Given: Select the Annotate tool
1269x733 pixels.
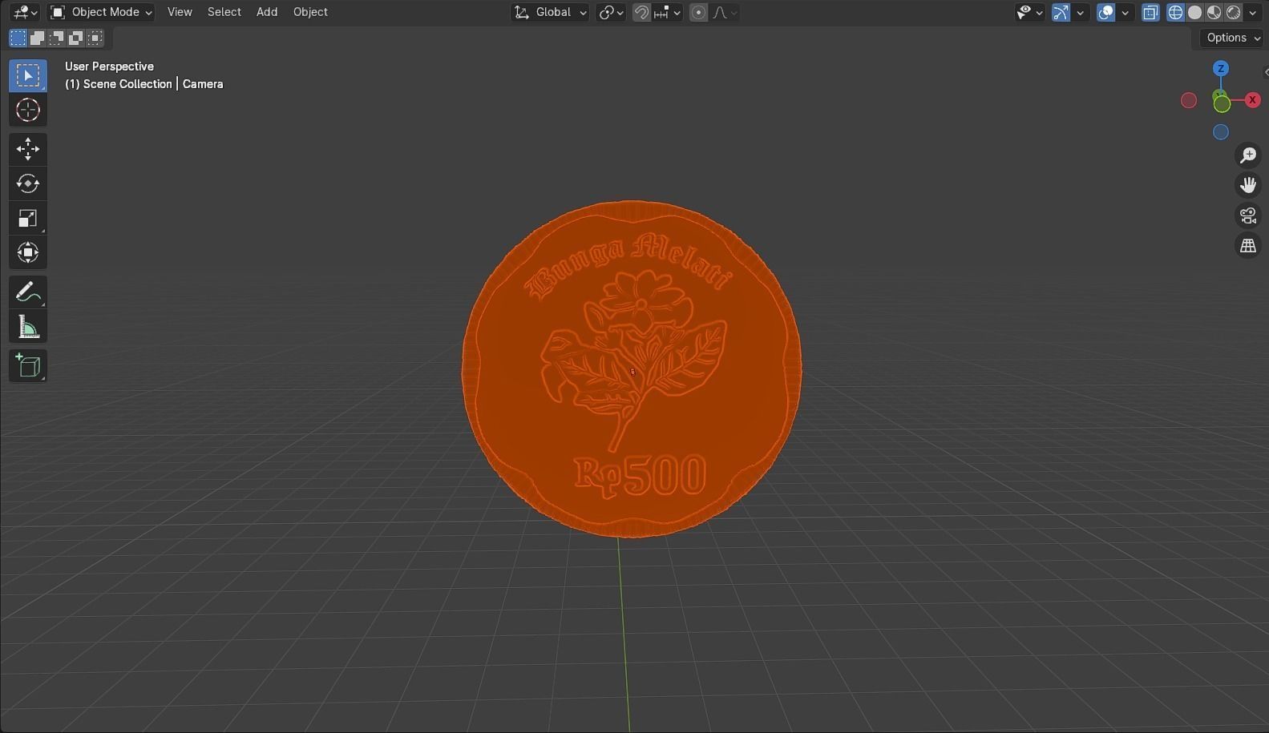Looking at the screenshot, I should click(28, 292).
